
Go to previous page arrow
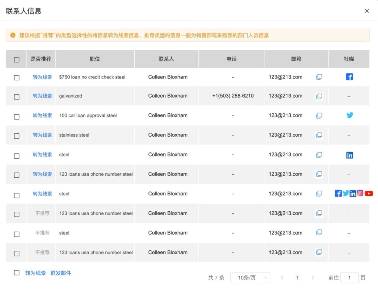pyautogui.click(x=282, y=278)
